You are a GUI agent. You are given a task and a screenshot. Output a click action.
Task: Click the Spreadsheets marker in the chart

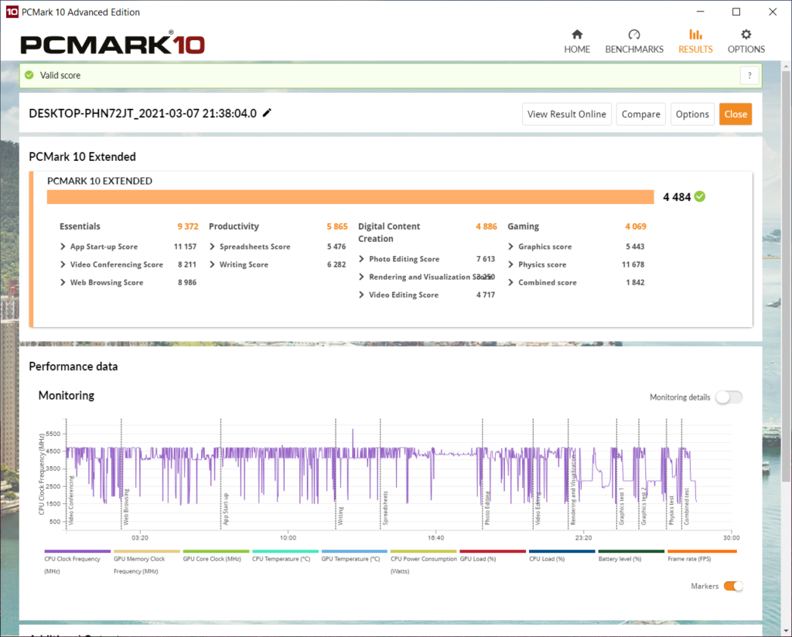point(385,508)
